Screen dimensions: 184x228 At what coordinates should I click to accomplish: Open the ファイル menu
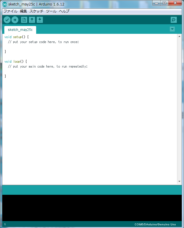coord(10,11)
